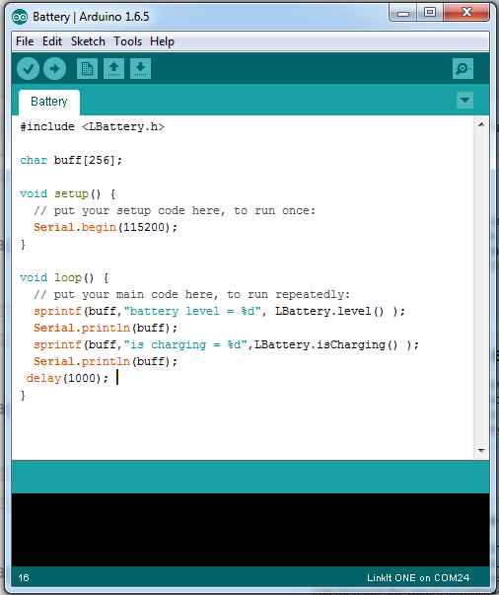Click line number 16 in status bar
499x595 pixels.
pos(24,577)
